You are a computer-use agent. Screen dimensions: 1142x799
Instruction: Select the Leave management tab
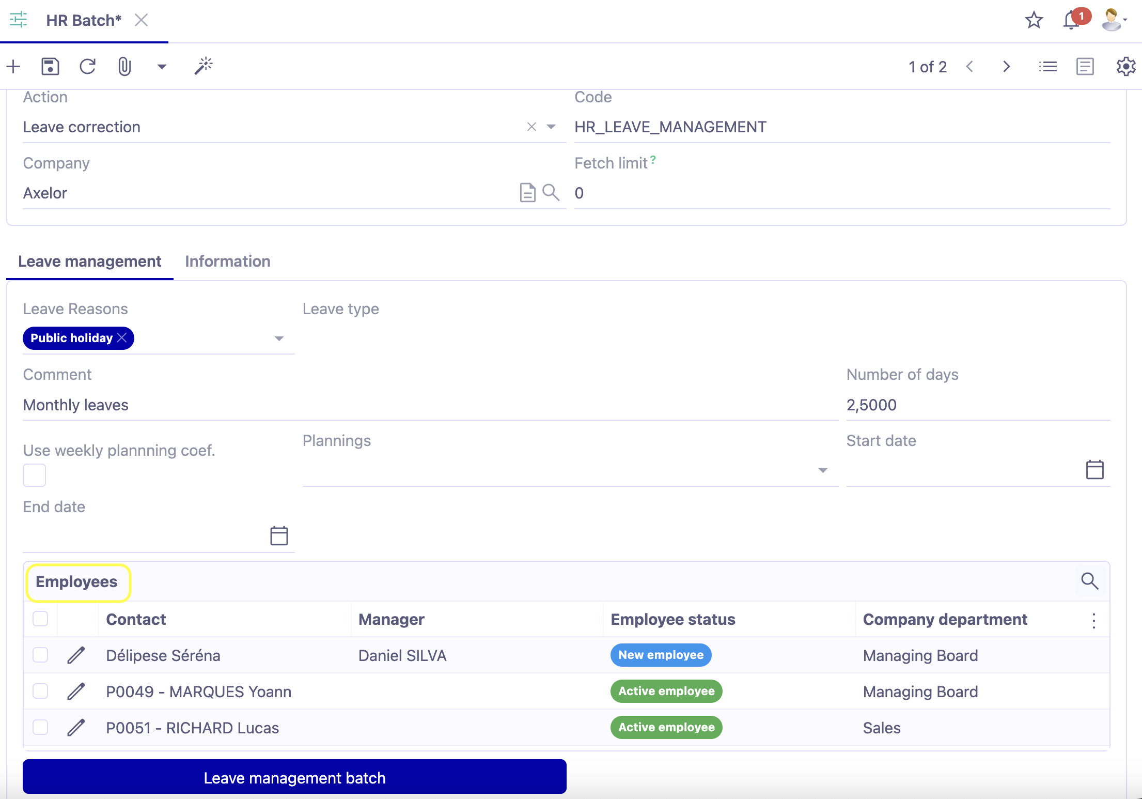90,262
